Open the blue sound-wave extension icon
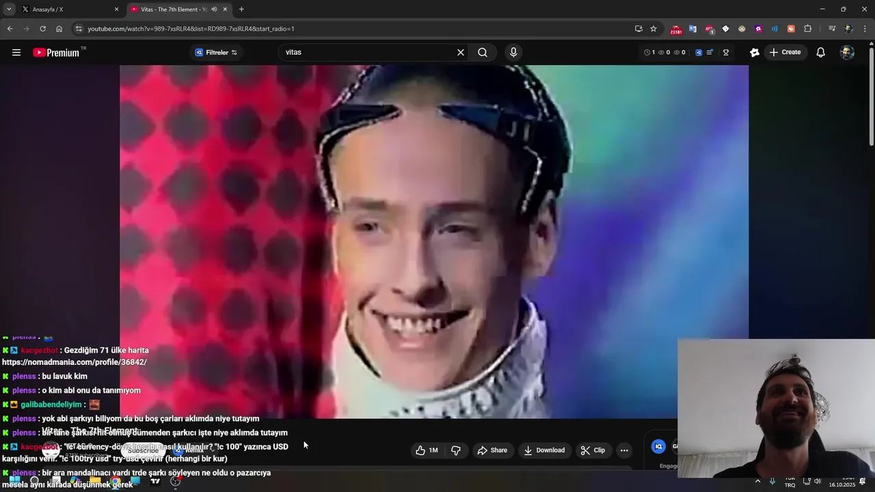The image size is (875, 492). pos(775,29)
